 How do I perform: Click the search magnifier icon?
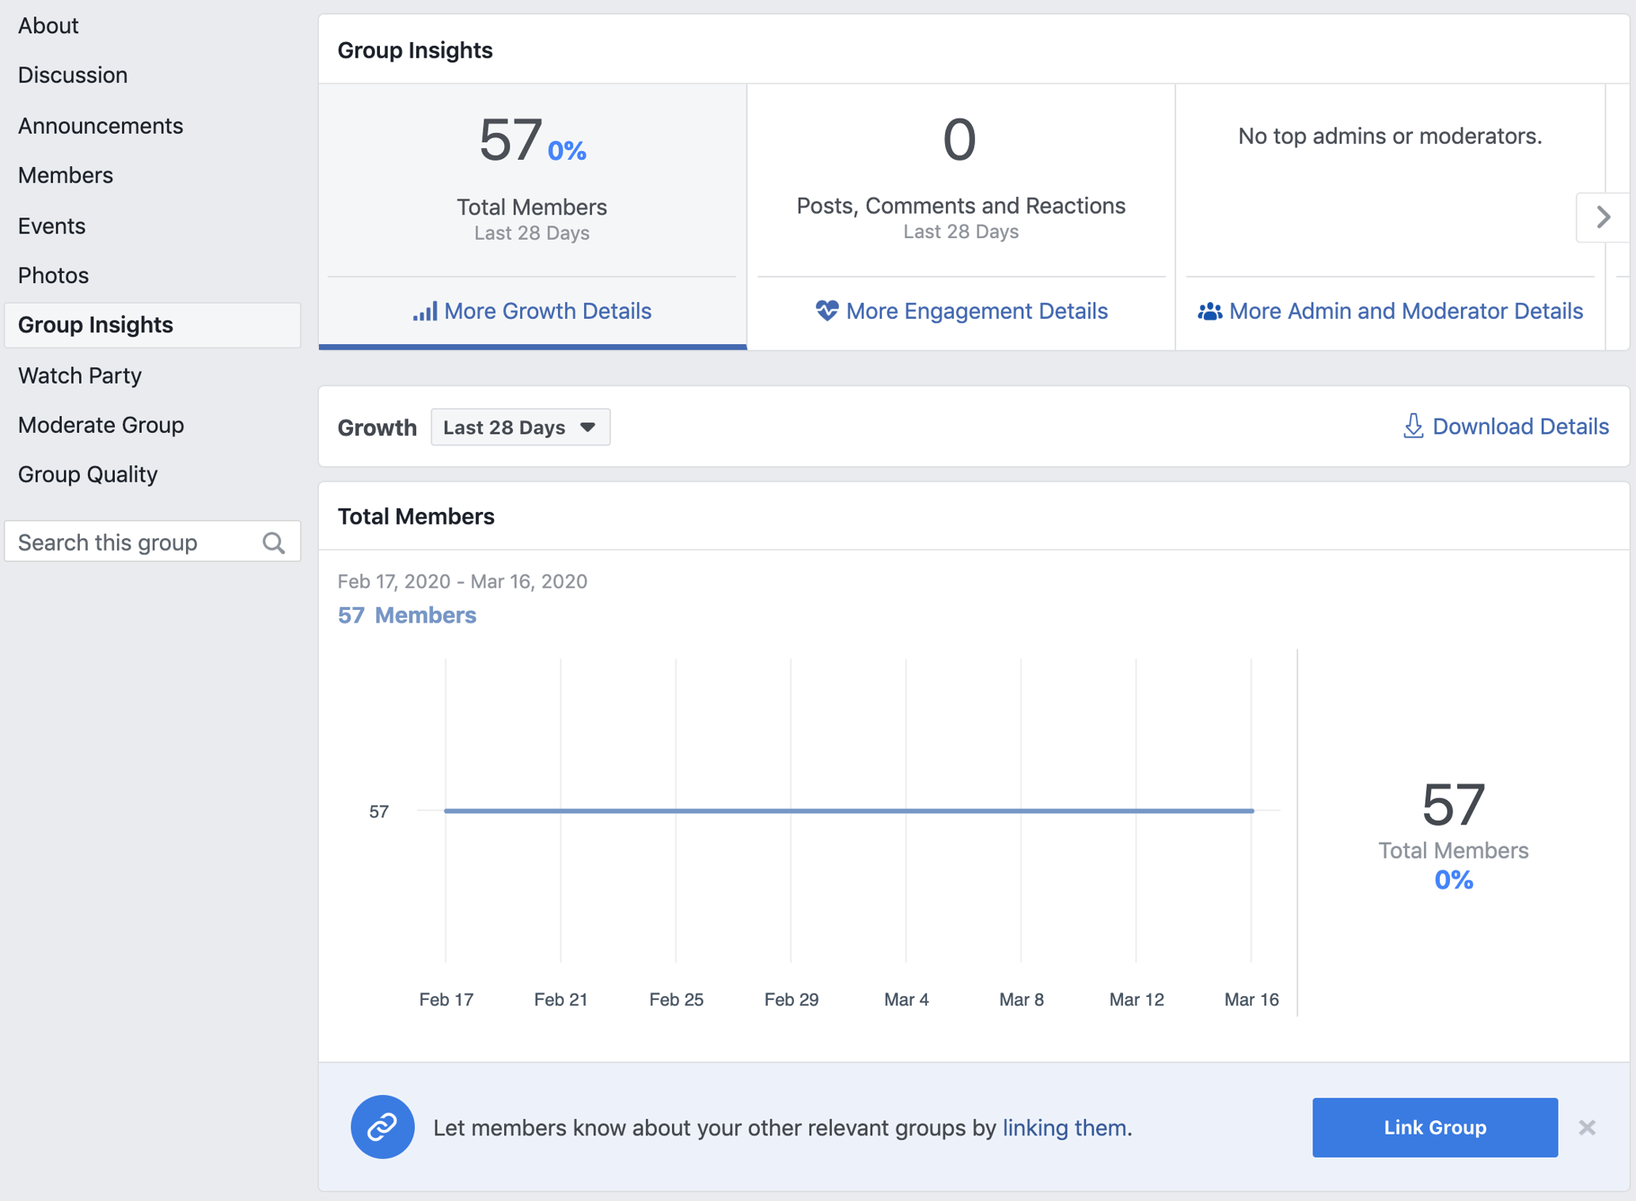point(274,543)
